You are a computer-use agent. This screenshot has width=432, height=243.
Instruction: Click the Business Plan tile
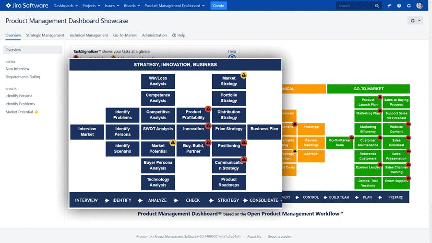tap(264, 132)
